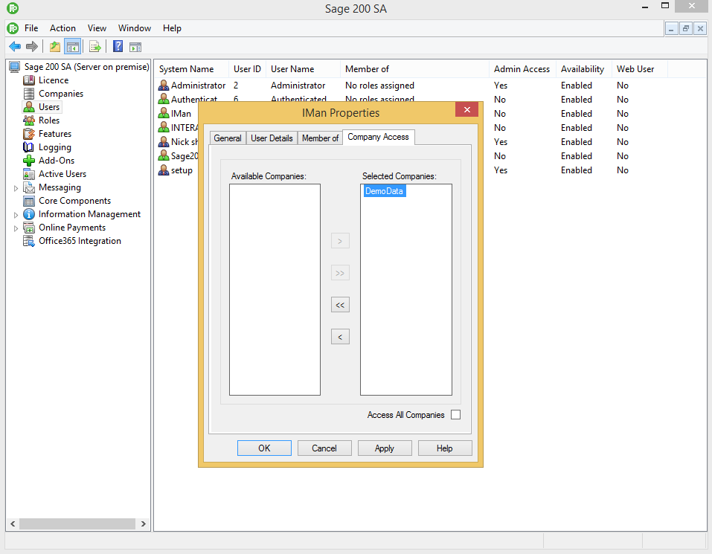The image size is (712, 554).
Task: Enable the Access All Companies checkbox
Action: (x=455, y=415)
